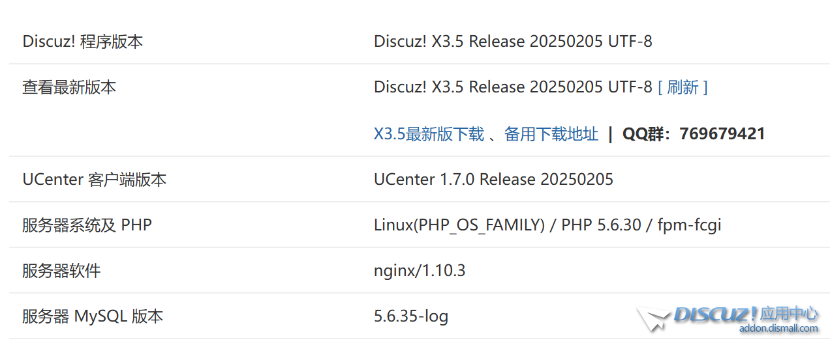Open the X3.5最新版下载 link

coord(429,134)
